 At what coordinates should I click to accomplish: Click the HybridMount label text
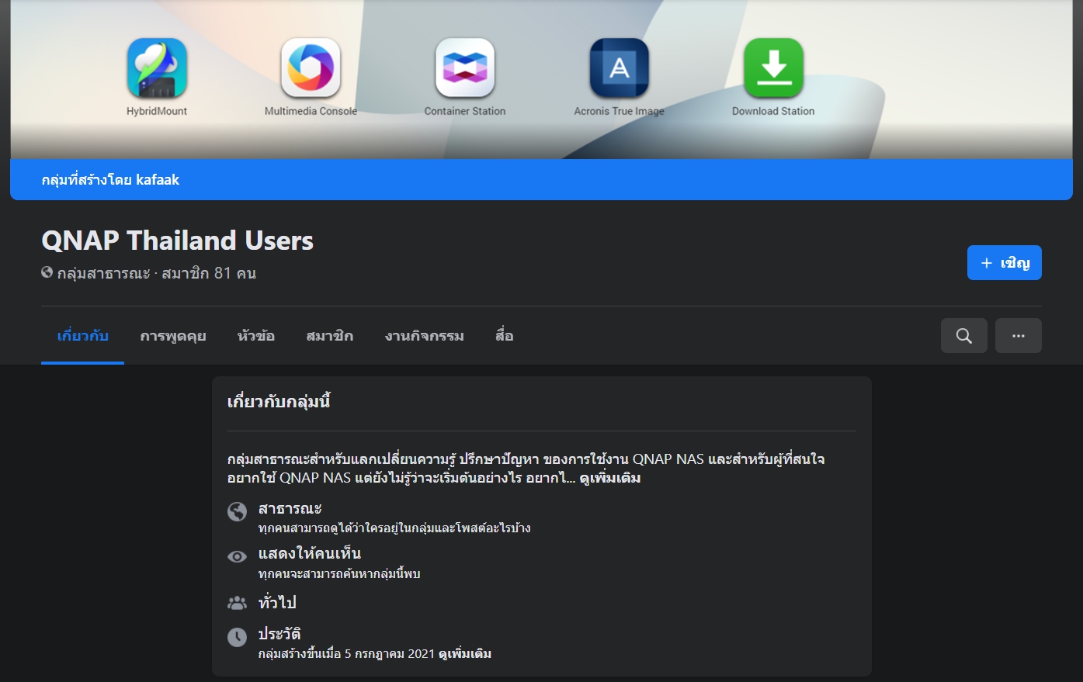point(157,111)
